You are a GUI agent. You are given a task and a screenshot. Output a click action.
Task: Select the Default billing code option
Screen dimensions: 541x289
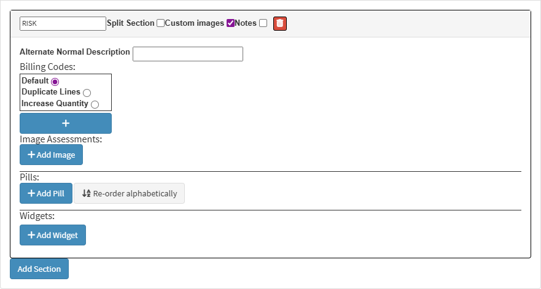55,81
